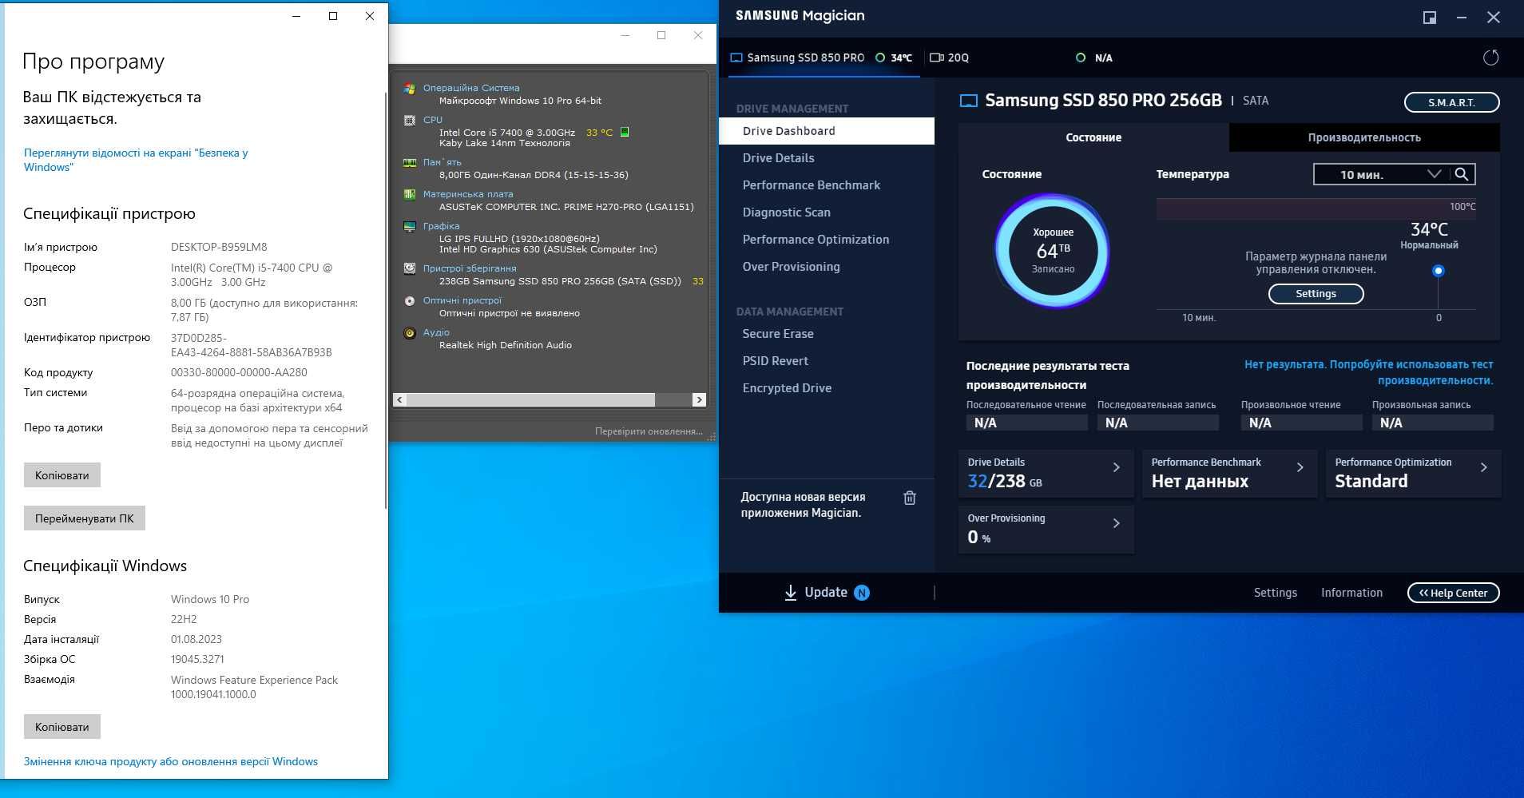Click the blue N badge next to Update
Screen dimensions: 1524x798
pyautogui.click(x=862, y=593)
